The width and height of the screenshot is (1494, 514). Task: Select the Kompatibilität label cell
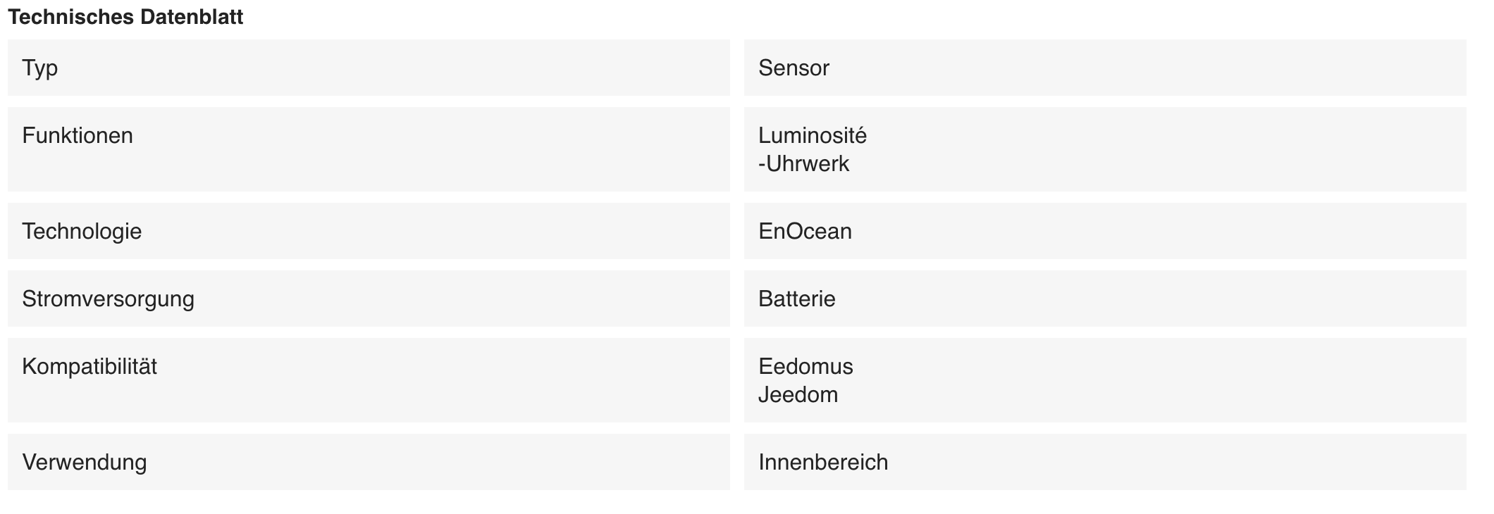pyautogui.click(x=369, y=380)
